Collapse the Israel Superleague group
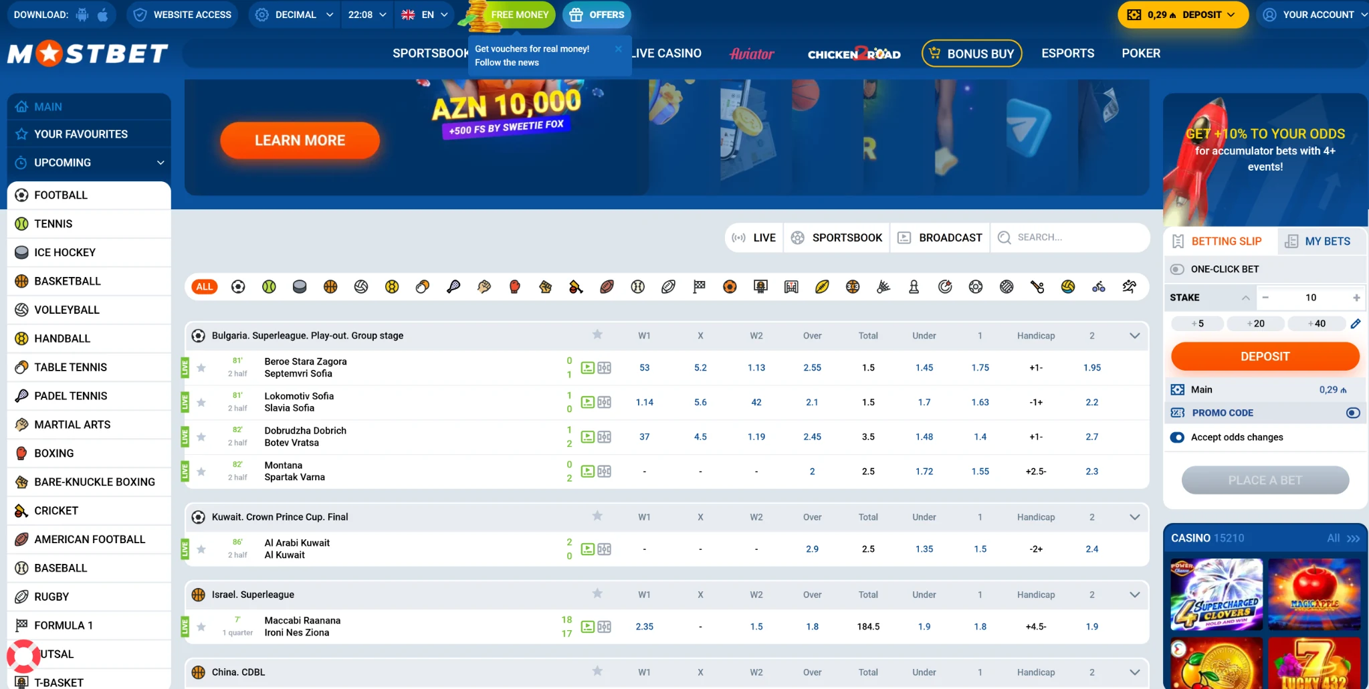Viewport: 1369px width, 689px height. click(x=1134, y=595)
